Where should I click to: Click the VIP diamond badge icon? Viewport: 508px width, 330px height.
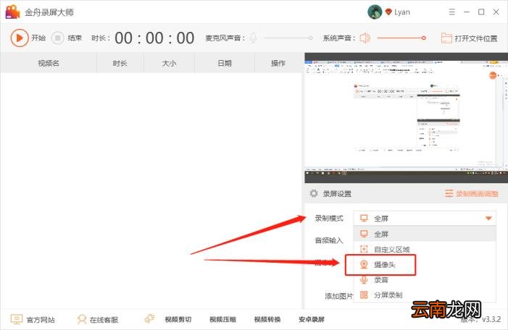click(388, 12)
